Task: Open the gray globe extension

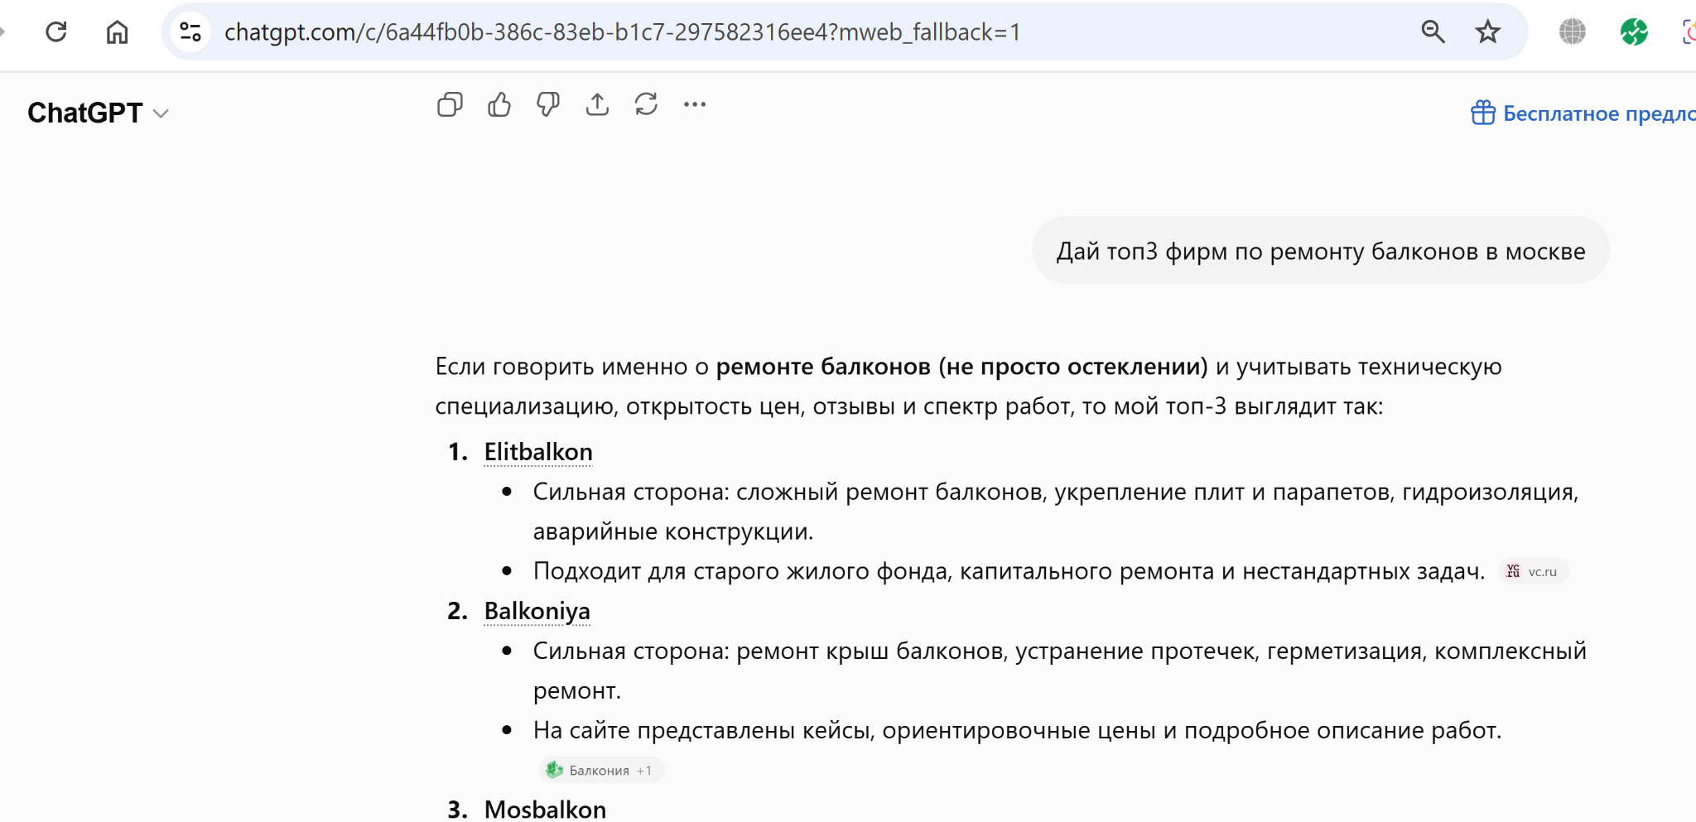Action: (1572, 32)
